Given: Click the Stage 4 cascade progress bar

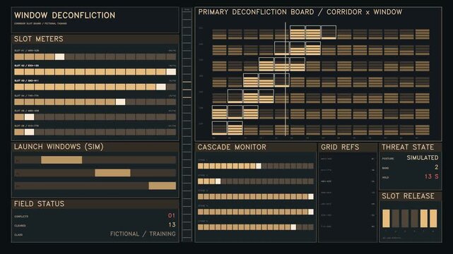Looking at the screenshot, I should pos(256,212).
